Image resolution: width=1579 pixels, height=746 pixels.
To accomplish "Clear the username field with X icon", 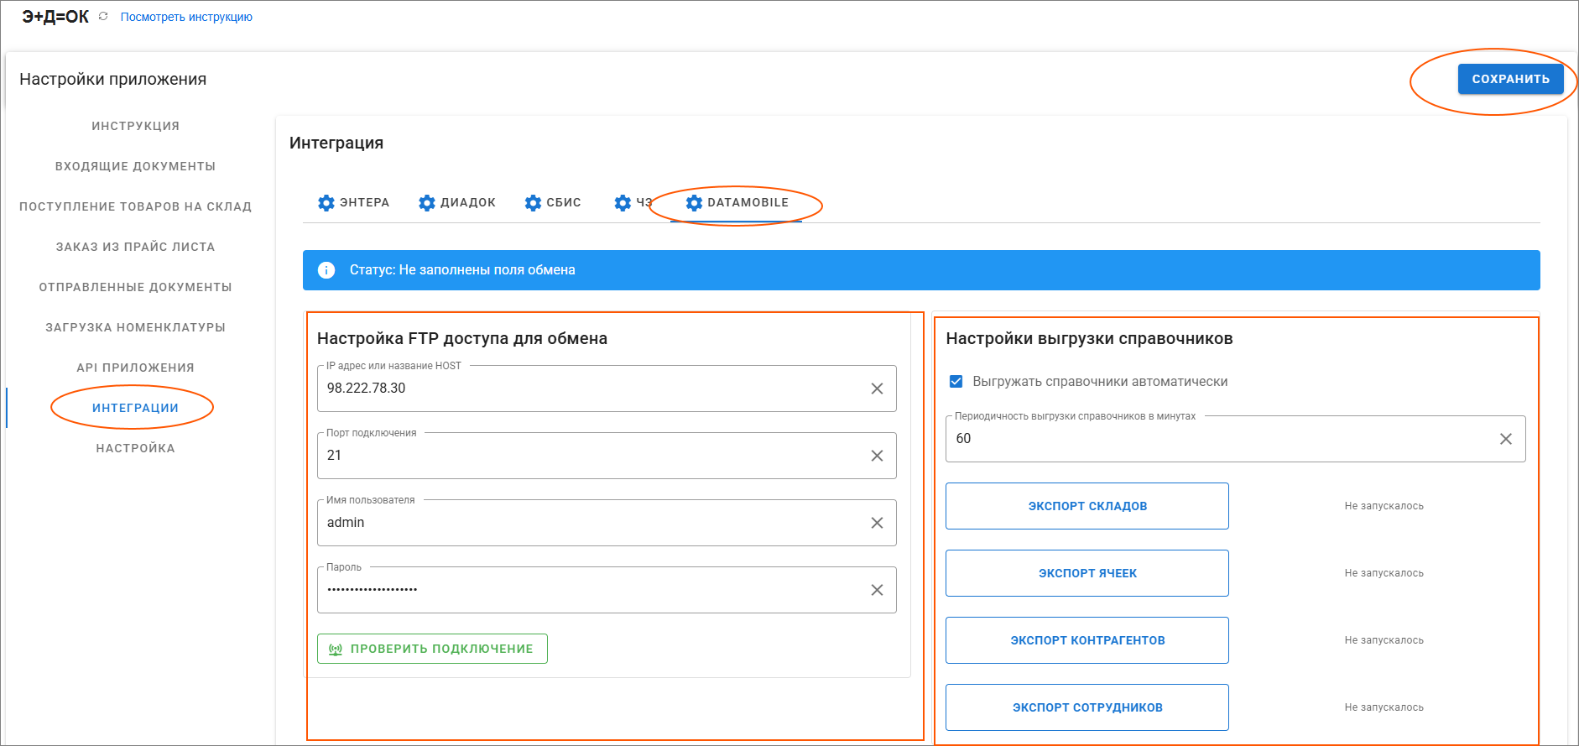I will 877,523.
